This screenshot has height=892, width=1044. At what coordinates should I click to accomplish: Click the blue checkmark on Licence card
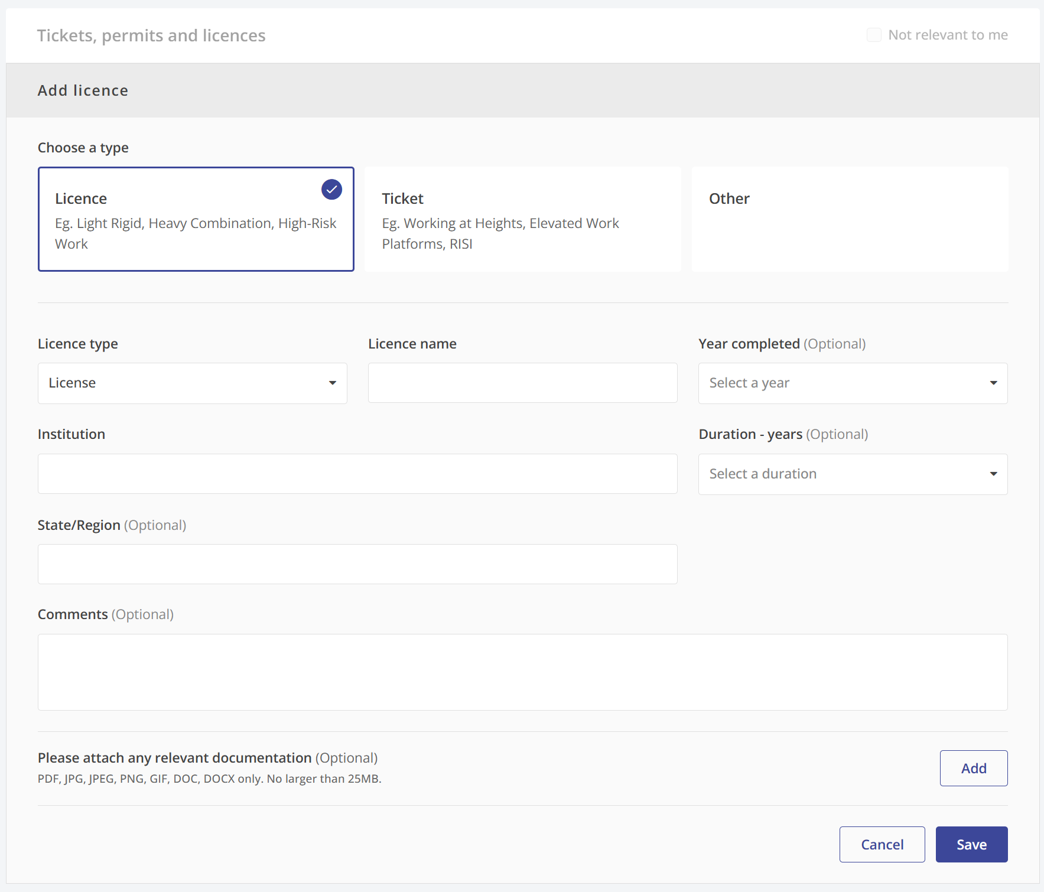coord(331,190)
